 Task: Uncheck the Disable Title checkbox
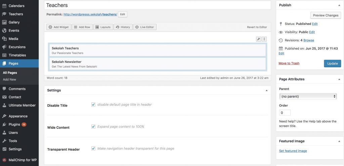click(x=93, y=105)
